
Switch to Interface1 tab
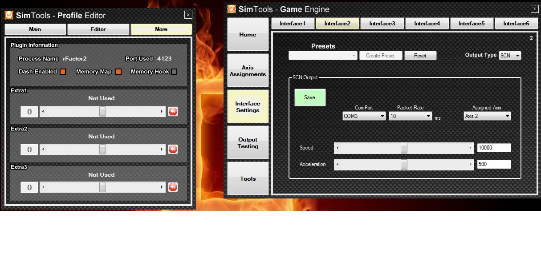(293, 24)
